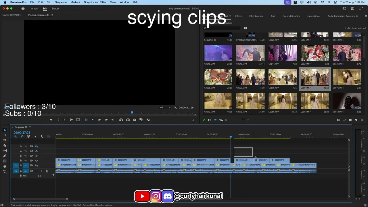
Task: Open Program monitor settings wrench
Action: [x=175, y=108]
